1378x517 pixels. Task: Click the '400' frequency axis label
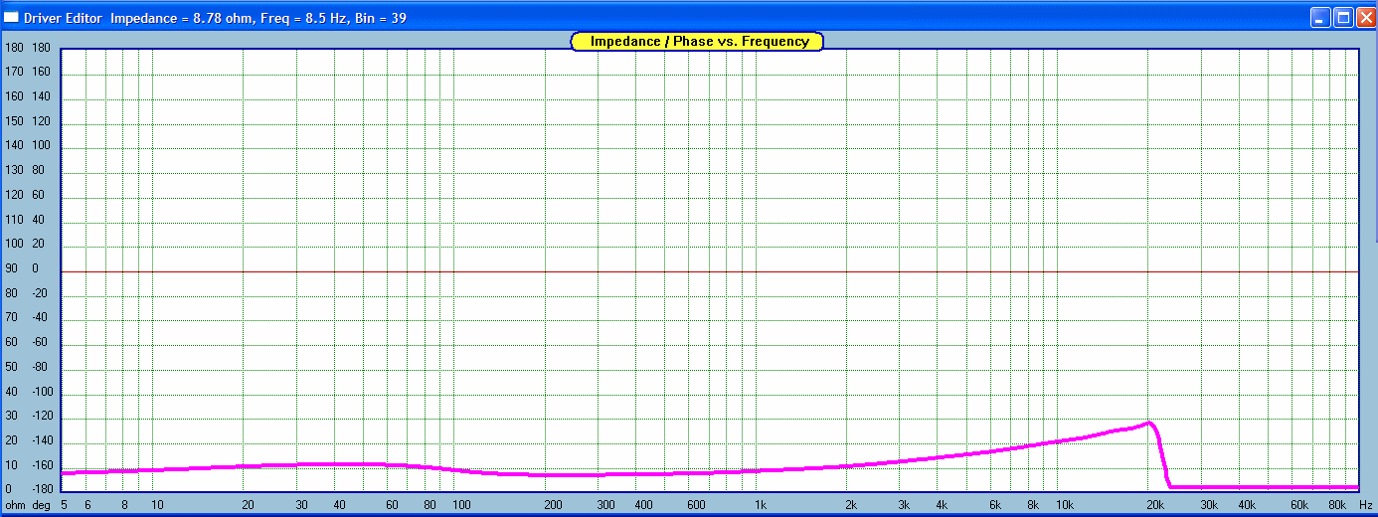click(643, 505)
